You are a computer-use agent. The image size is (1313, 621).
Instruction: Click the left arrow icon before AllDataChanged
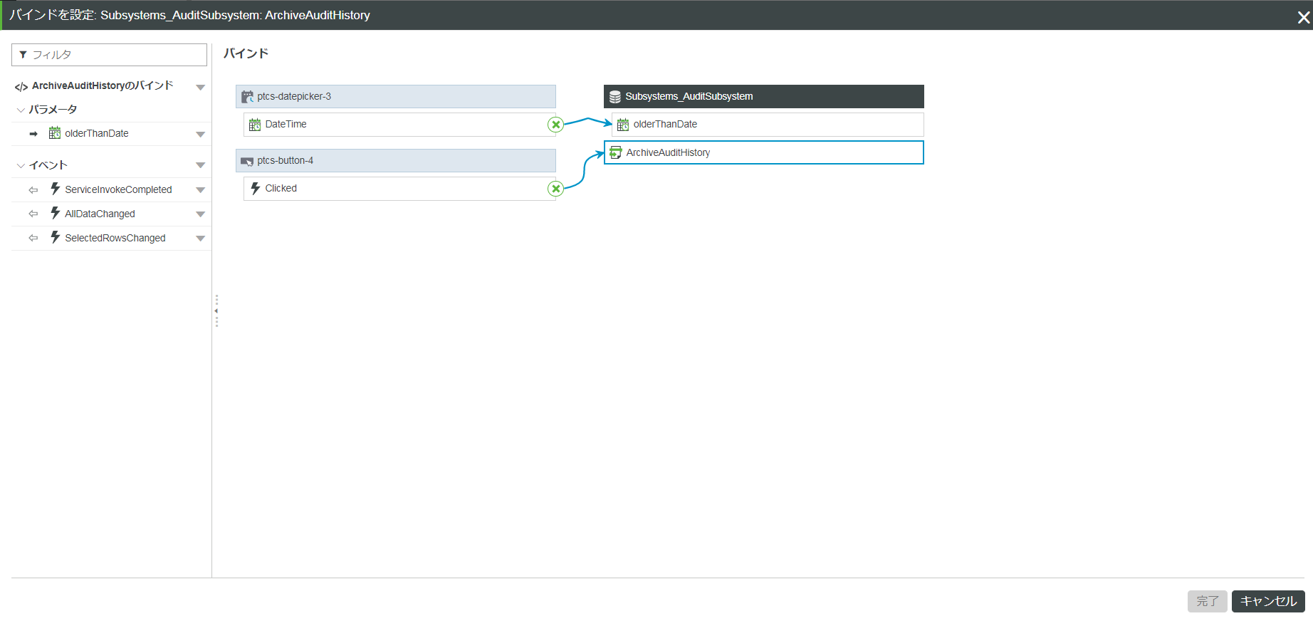tap(33, 214)
